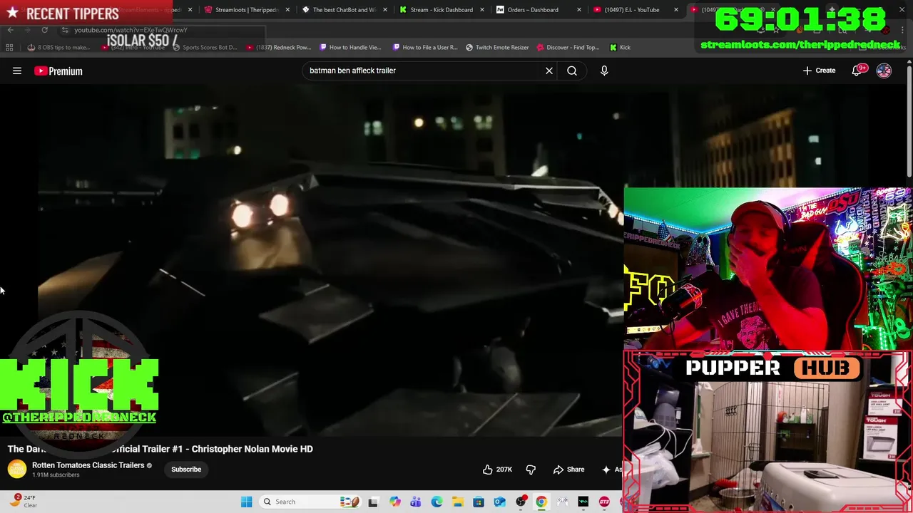Open How to Handle Vie... bookmark
The width and height of the screenshot is (913, 513).
click(350, 47)
